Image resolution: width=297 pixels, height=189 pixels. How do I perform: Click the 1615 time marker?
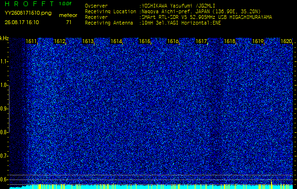144,41
